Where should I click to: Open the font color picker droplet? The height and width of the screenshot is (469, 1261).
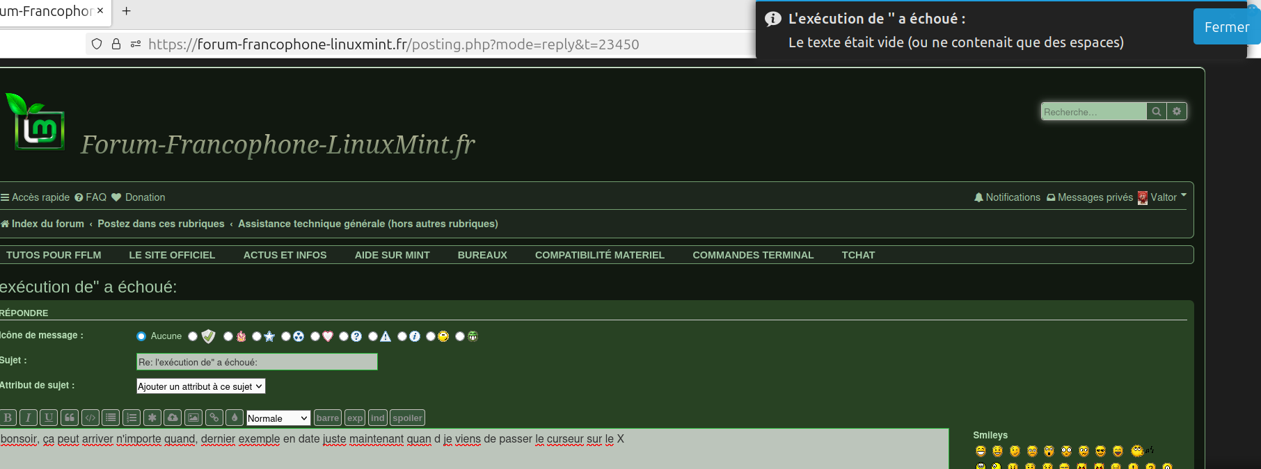[x=235, y=418]
